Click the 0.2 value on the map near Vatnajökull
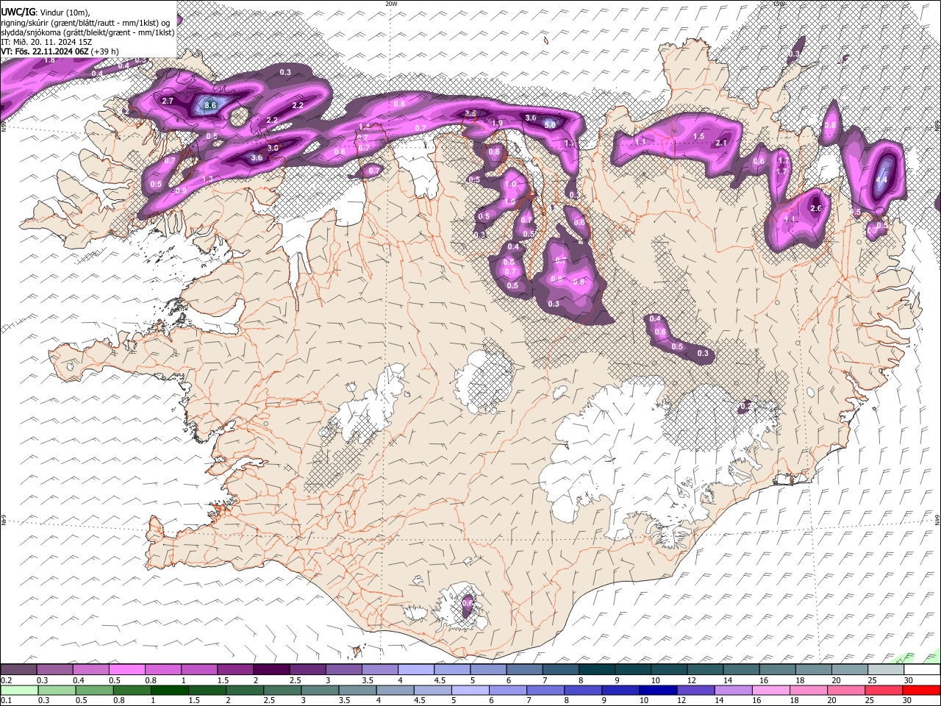Viewport: 941px width, 706px height. tap(745, 406)
